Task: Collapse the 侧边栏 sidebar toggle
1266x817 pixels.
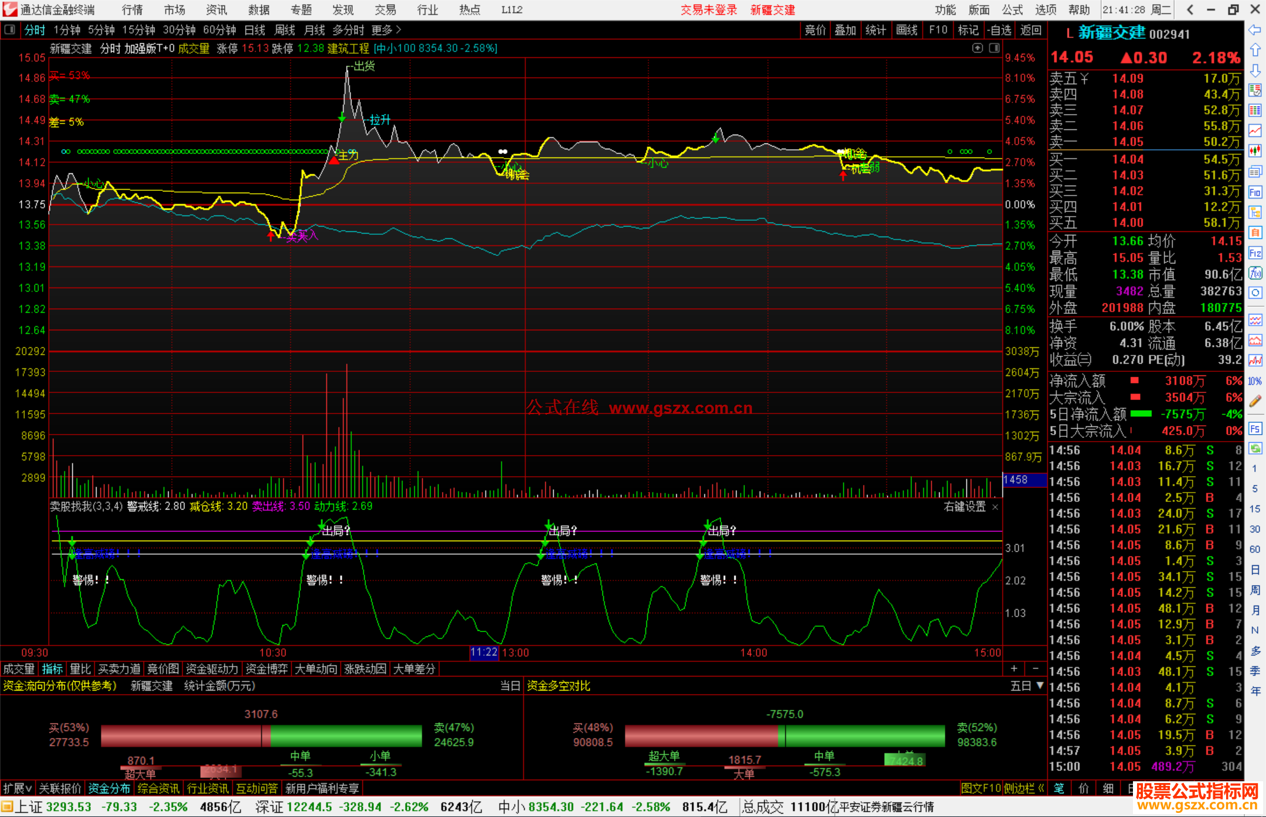Action: [1025, 788]
